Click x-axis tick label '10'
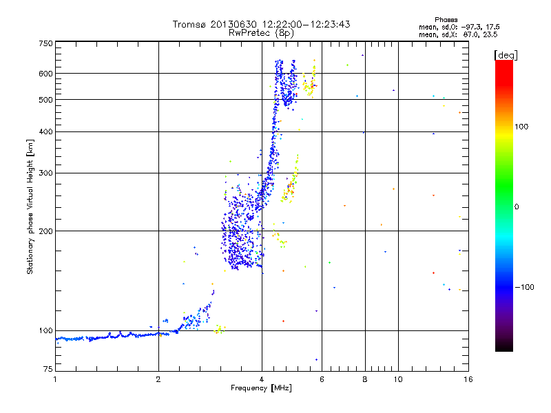551x413 pixels. click(398, 379)
